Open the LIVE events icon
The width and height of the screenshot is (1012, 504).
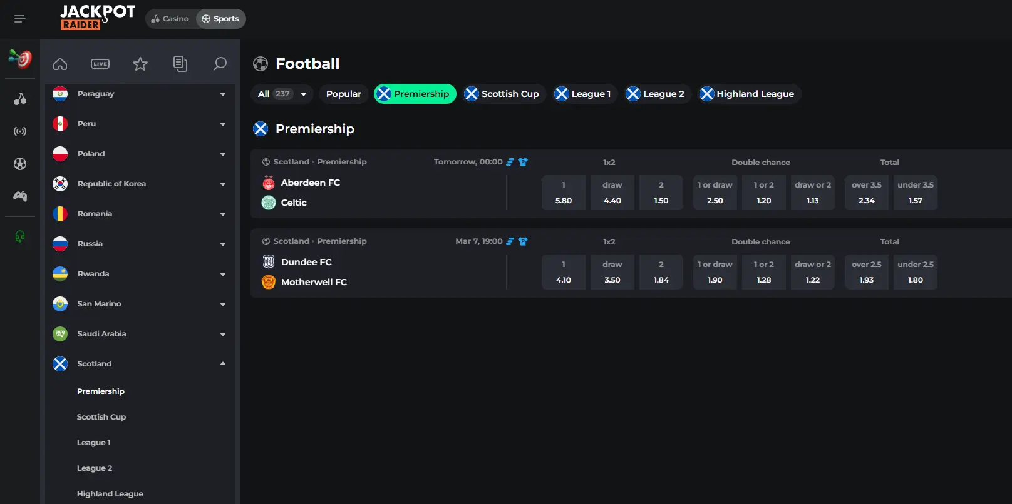point(100,64)
